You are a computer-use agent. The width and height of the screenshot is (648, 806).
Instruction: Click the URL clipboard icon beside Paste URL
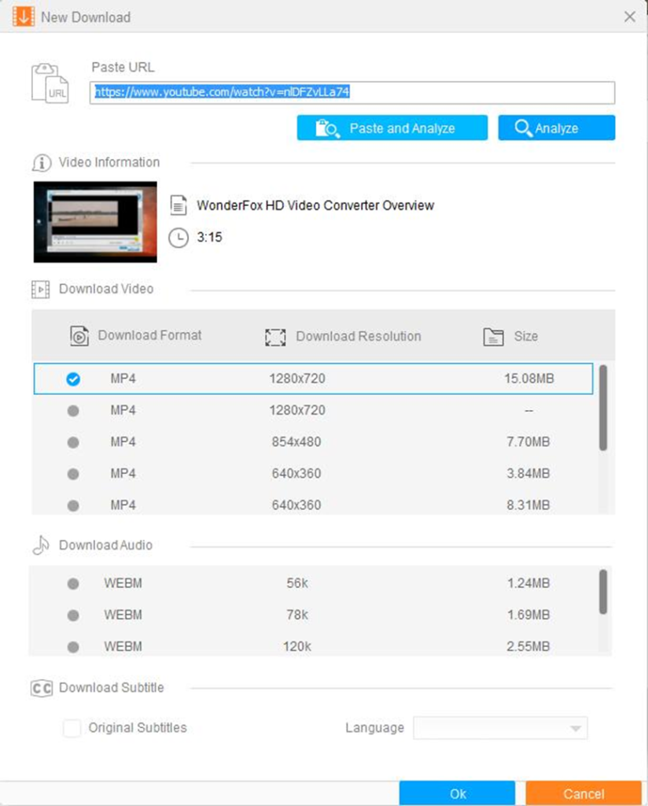[50, 83]
